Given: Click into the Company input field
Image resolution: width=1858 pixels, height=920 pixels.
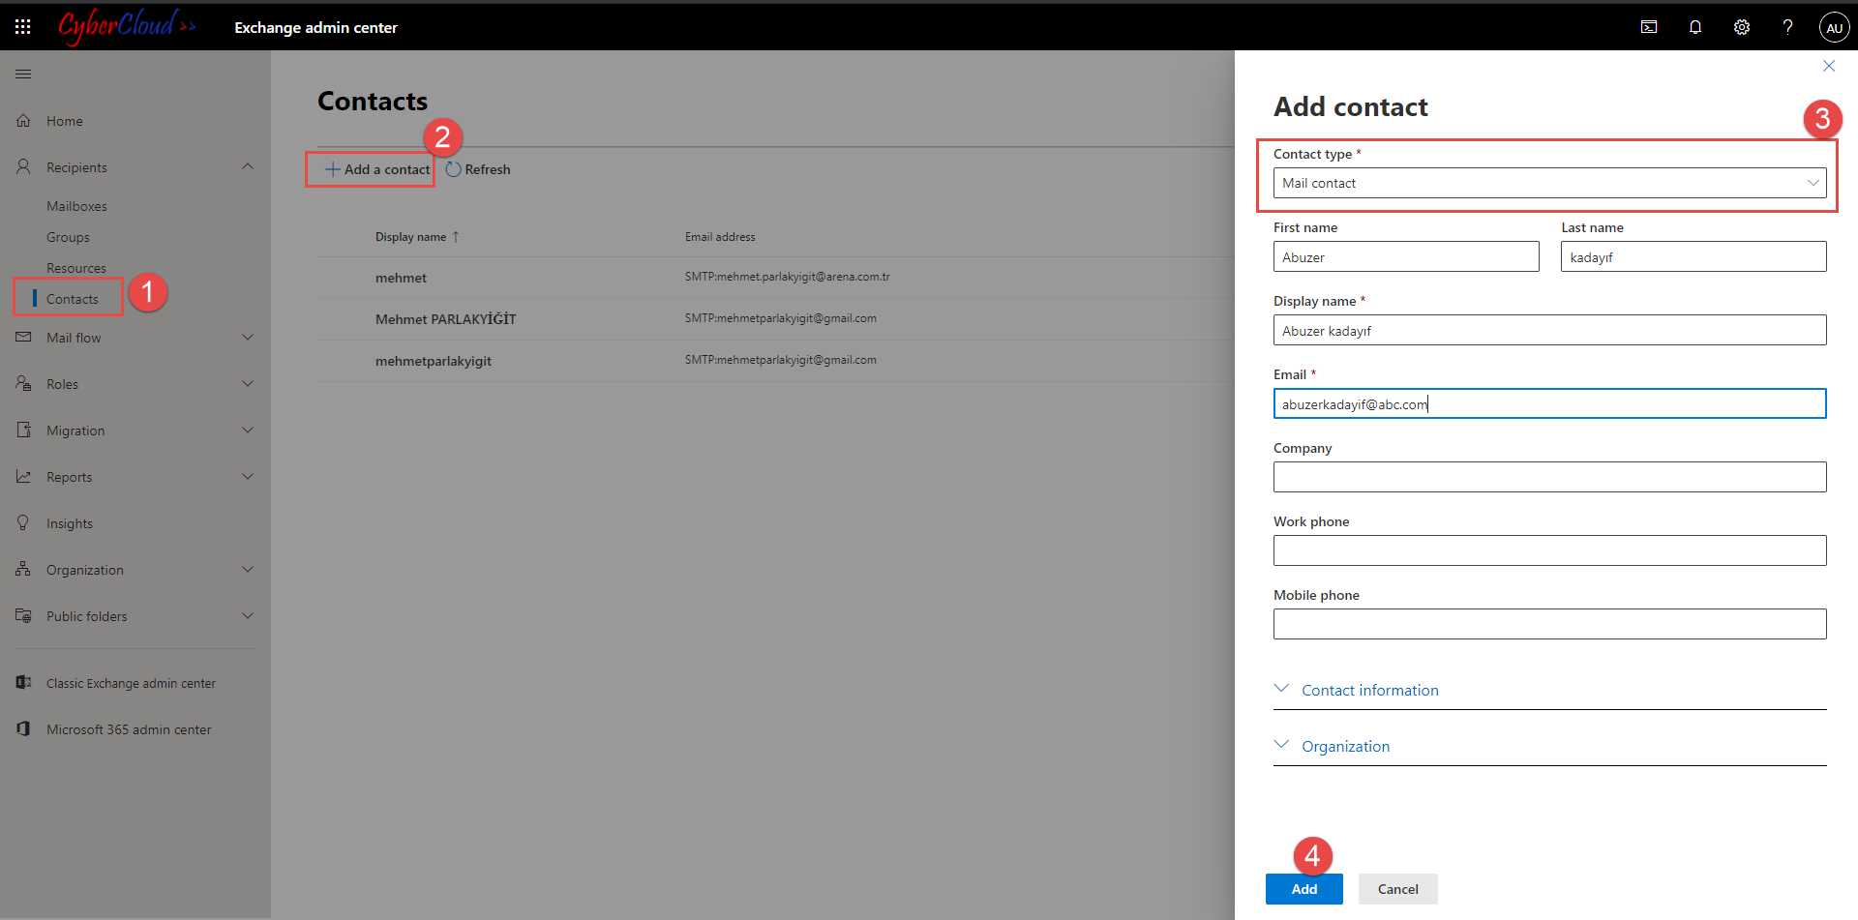Looking at the screenshot, I should click(1549, 477).
